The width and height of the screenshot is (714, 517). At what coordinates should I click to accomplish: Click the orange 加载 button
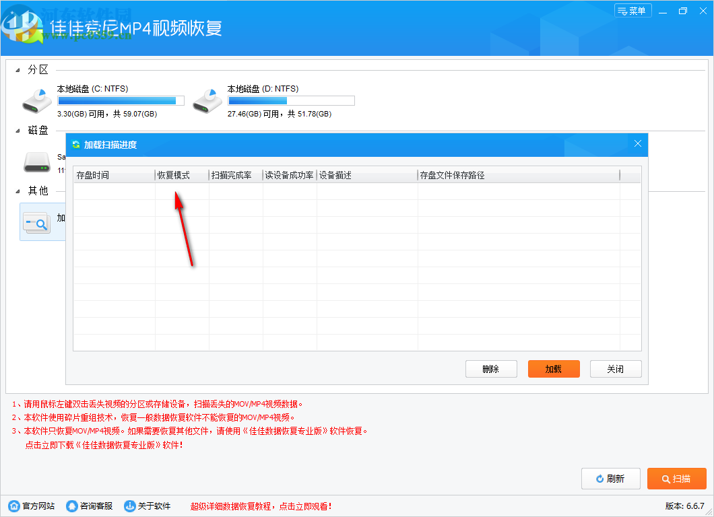(554, 369)
